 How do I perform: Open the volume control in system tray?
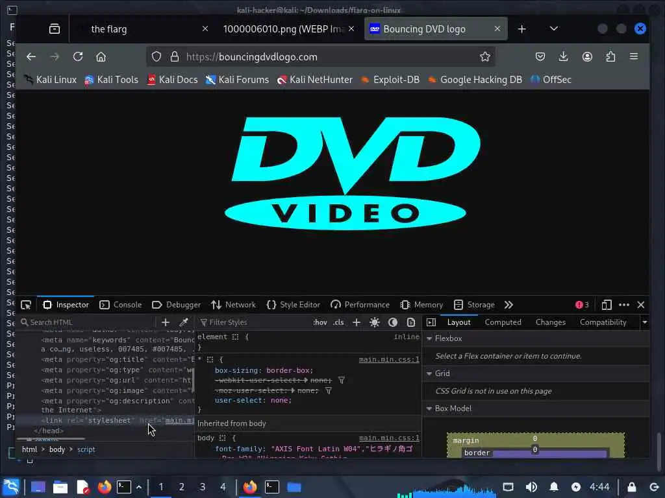click(531, 487)
